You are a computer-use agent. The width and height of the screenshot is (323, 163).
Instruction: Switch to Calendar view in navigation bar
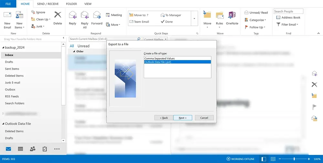click(x=20, y=149)
